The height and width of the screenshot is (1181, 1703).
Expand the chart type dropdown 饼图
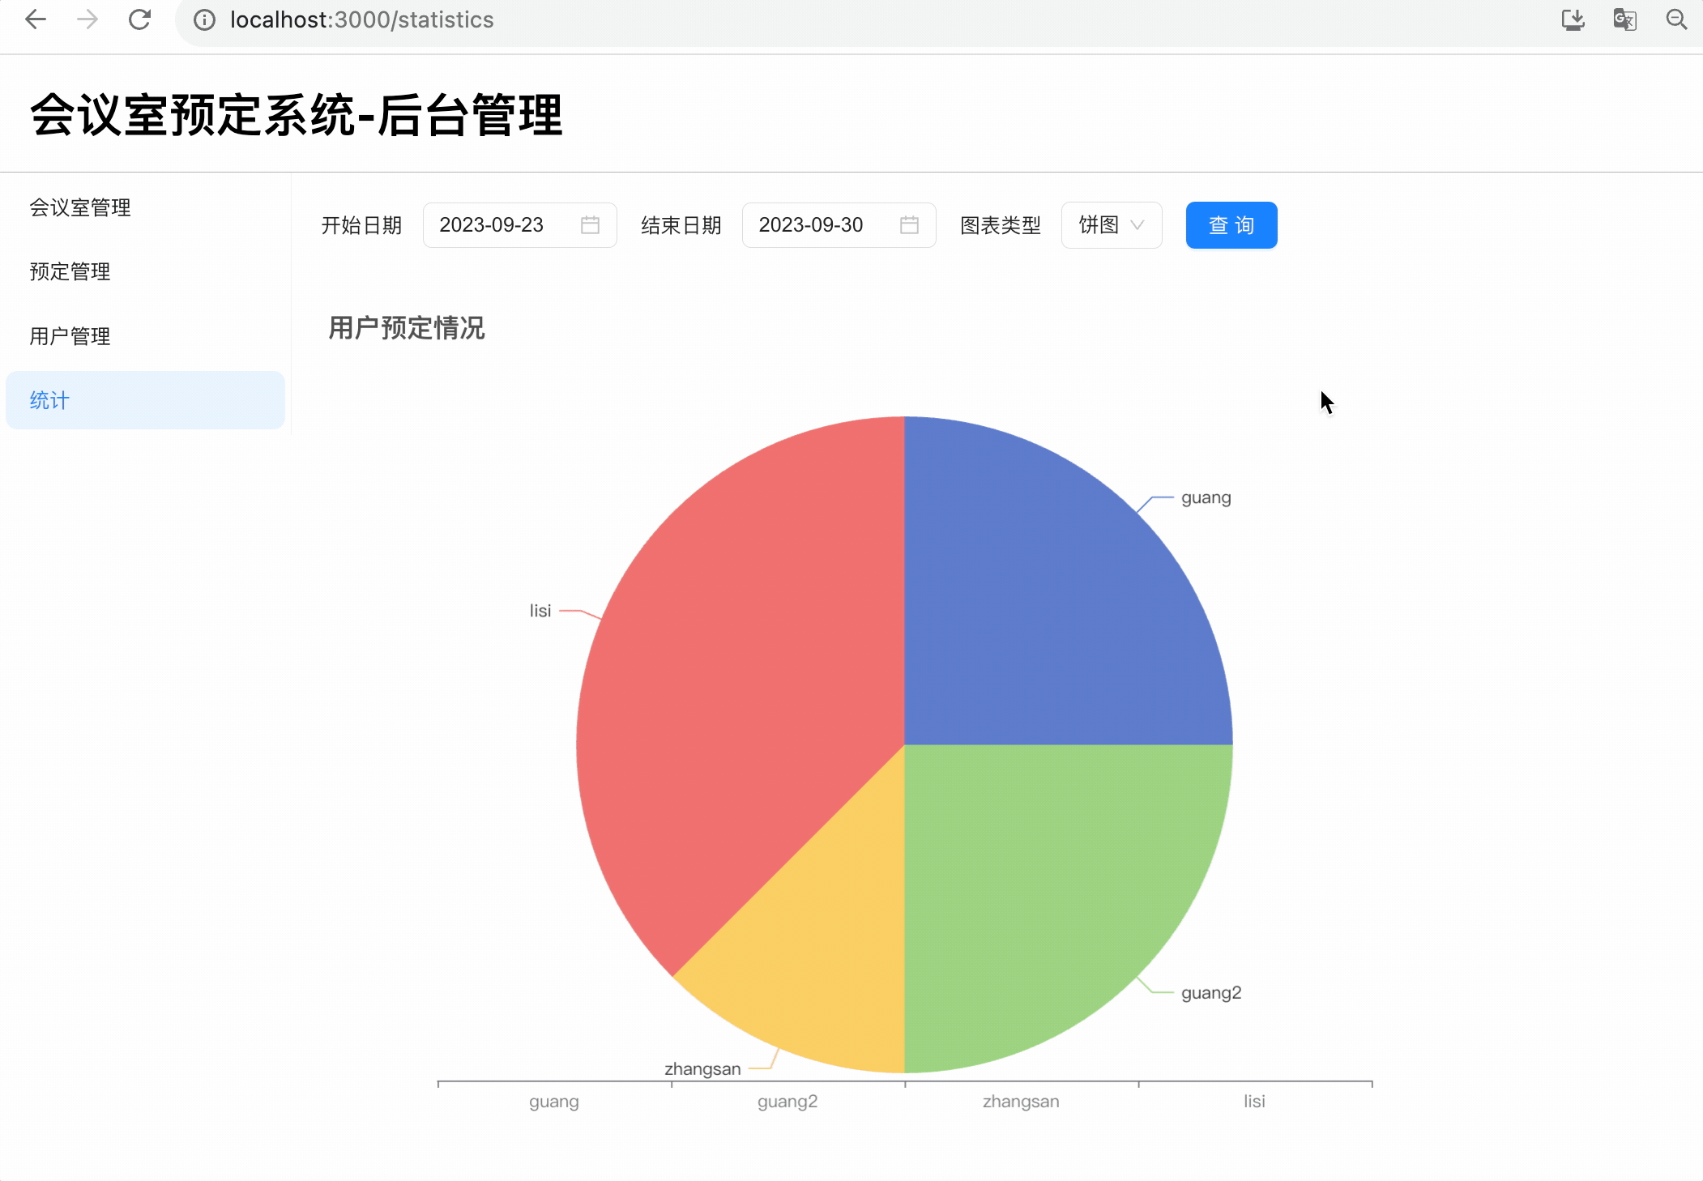[1111, 225]
